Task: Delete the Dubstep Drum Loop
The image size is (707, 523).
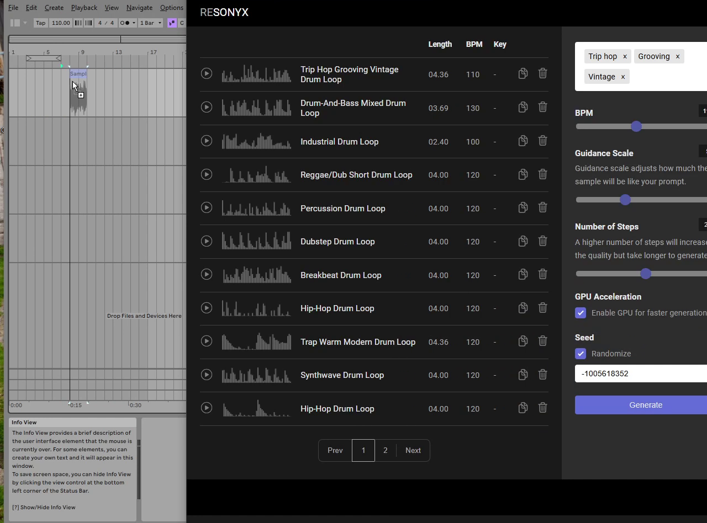Action: [x=542, y=241]
